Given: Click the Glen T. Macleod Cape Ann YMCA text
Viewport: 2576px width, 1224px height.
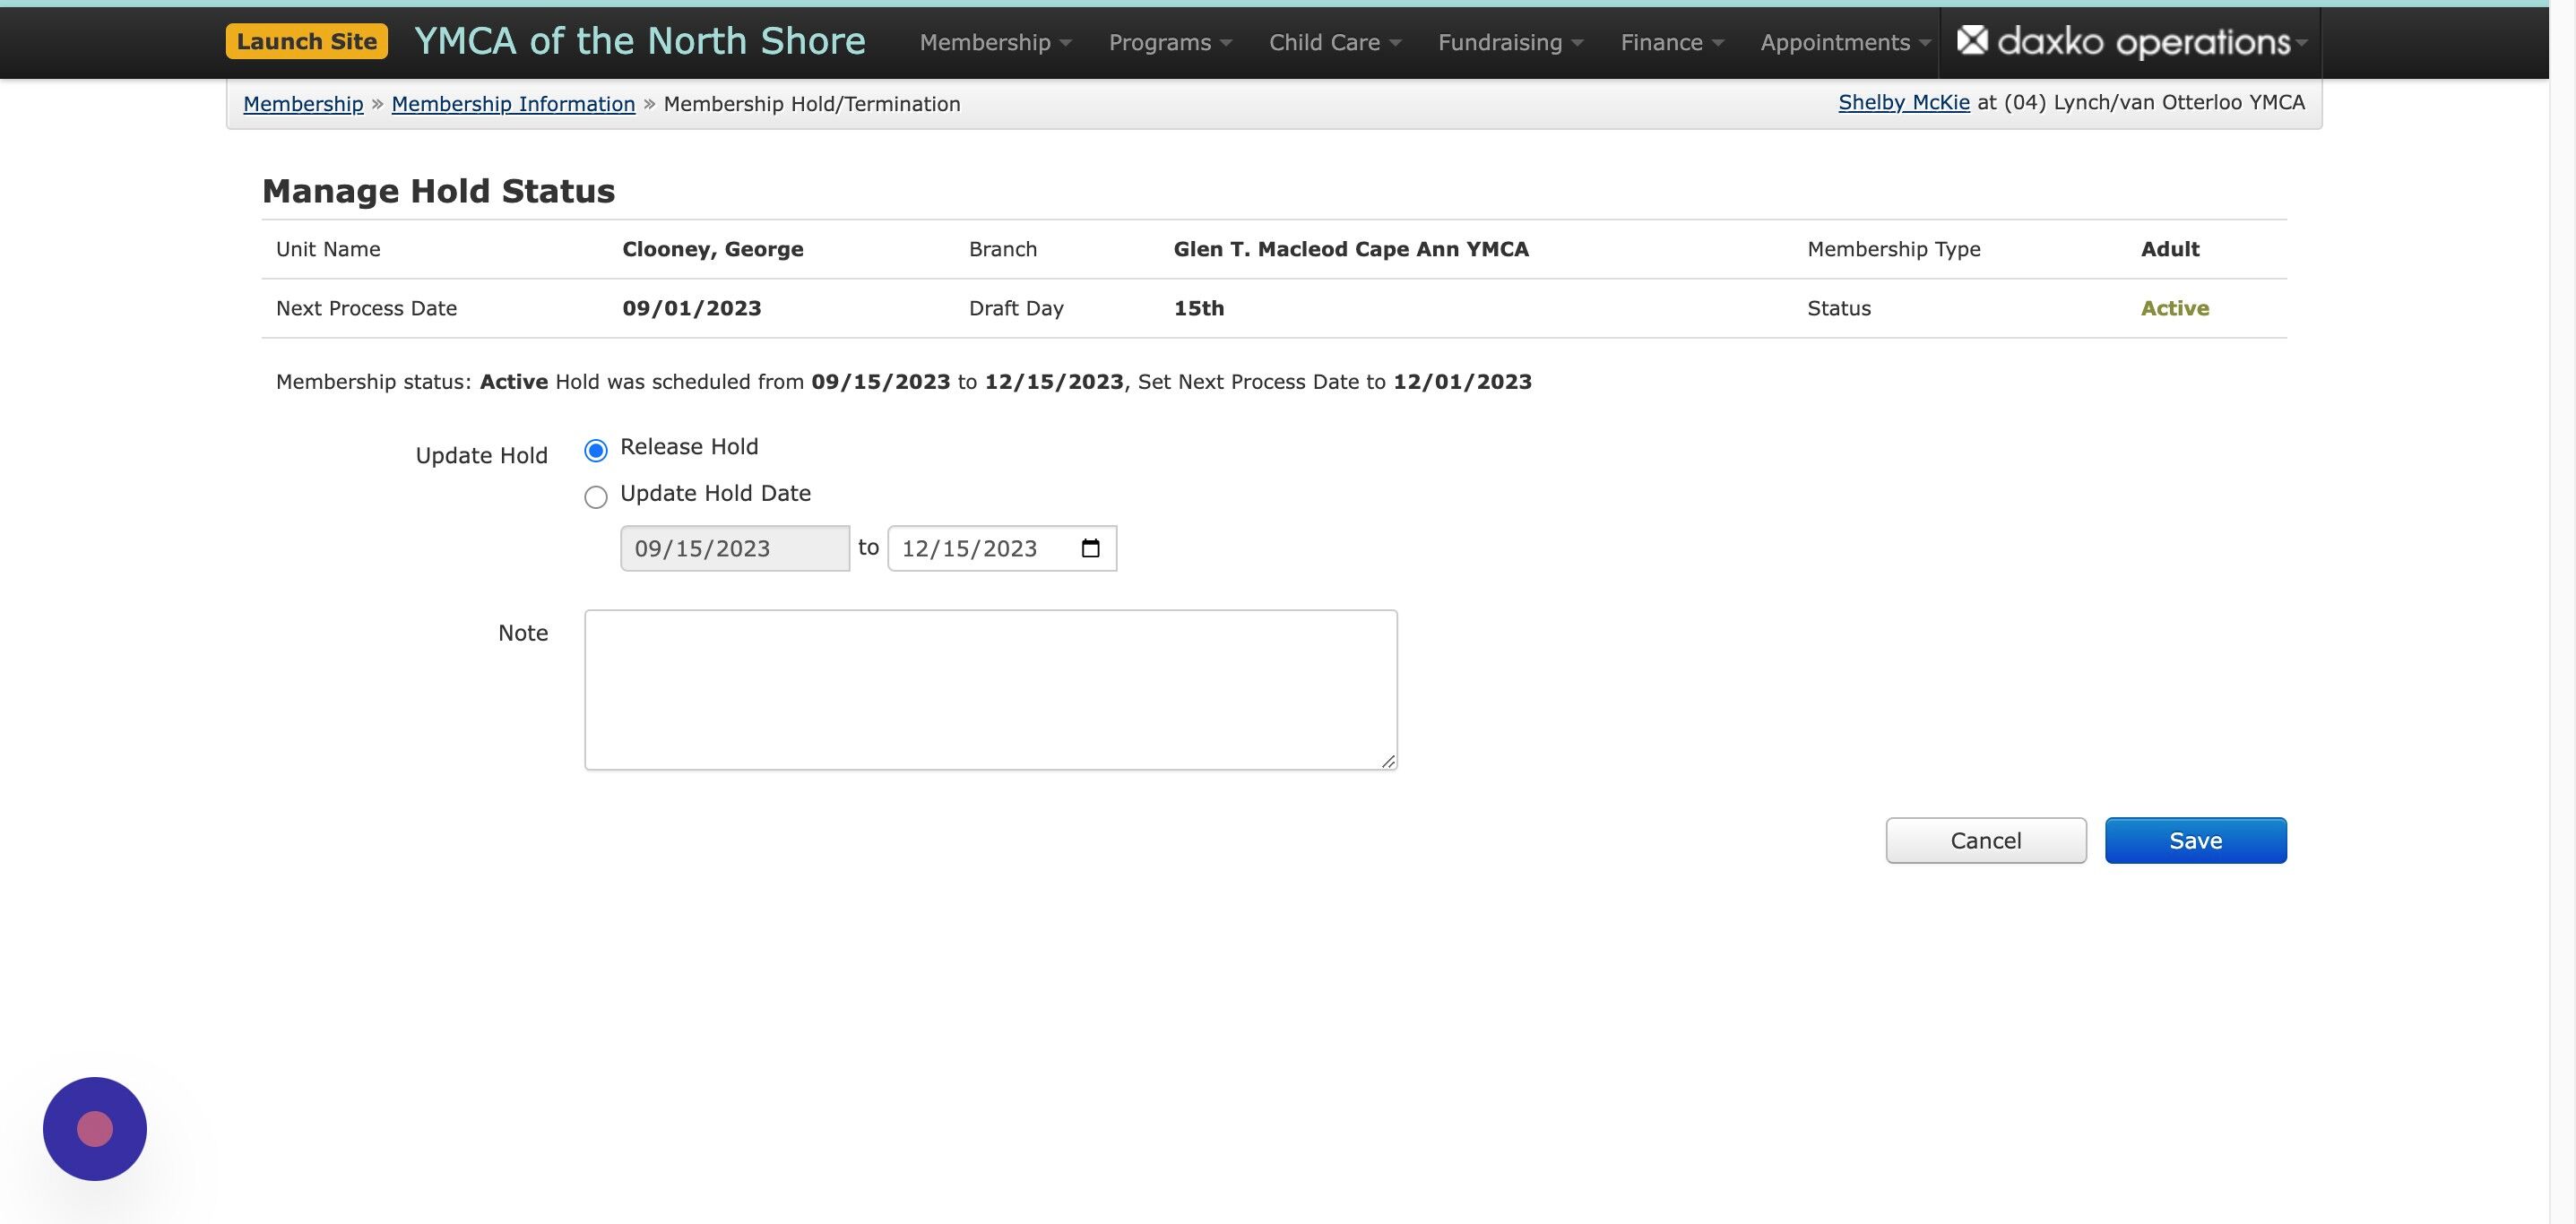Looking at the screenshot, I should [x=1351, y=249].
